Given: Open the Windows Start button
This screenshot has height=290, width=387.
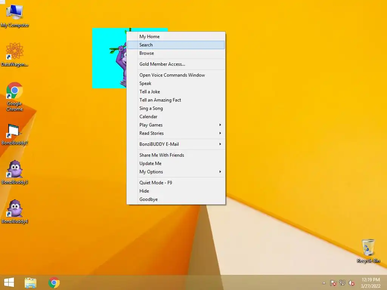Looking at the screenshot, I should (9, 282).
